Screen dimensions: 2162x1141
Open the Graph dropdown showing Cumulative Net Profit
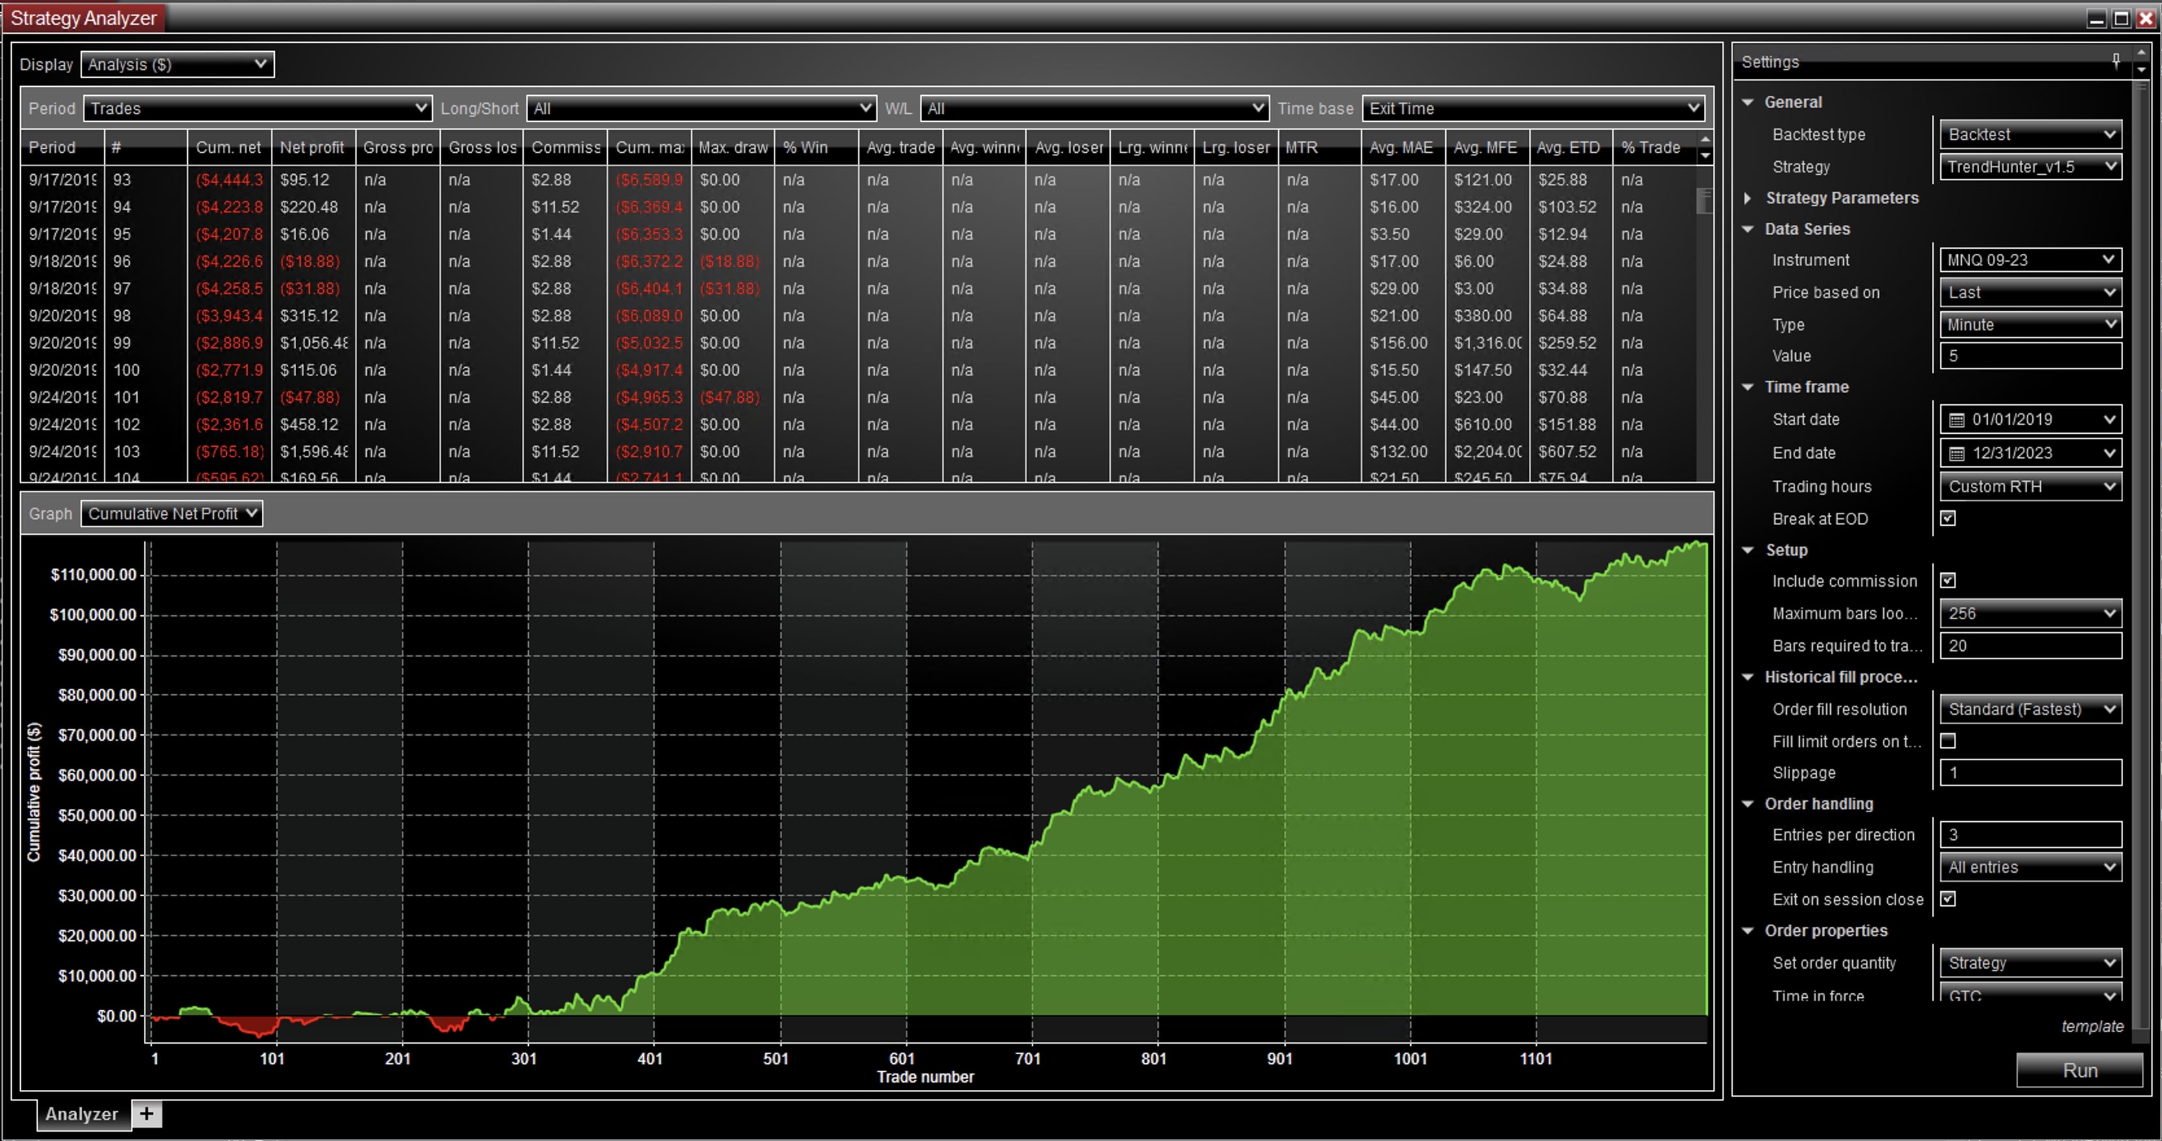(x=171, y=513)
